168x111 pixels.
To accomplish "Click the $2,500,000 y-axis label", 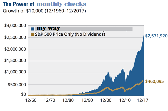I will tap(15, 37).
